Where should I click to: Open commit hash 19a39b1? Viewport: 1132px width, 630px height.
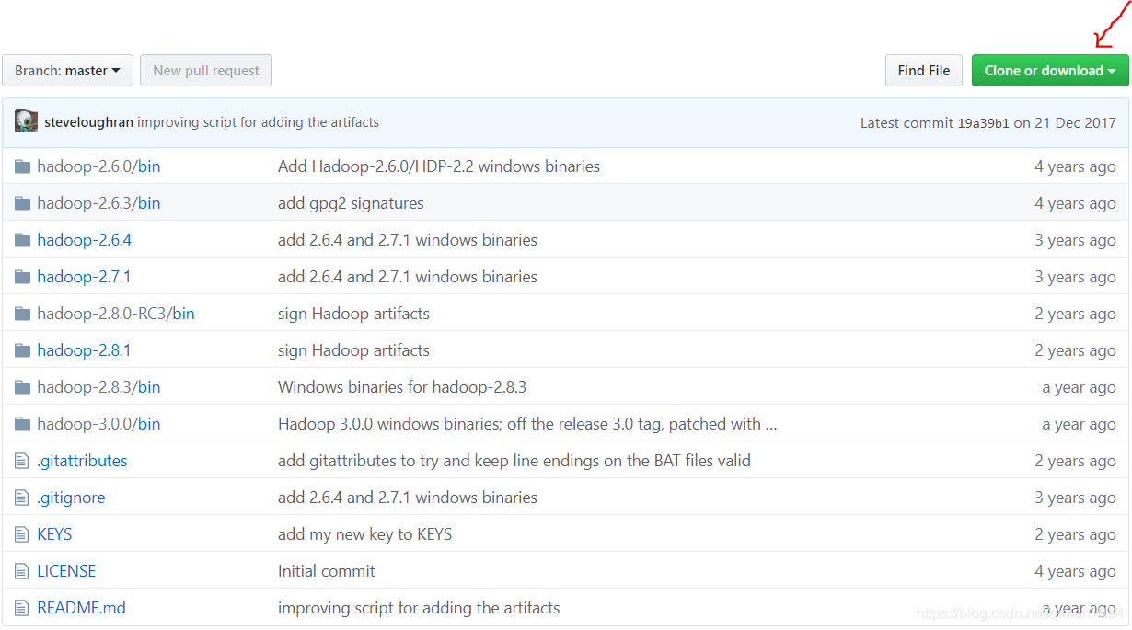coord(983,122)
